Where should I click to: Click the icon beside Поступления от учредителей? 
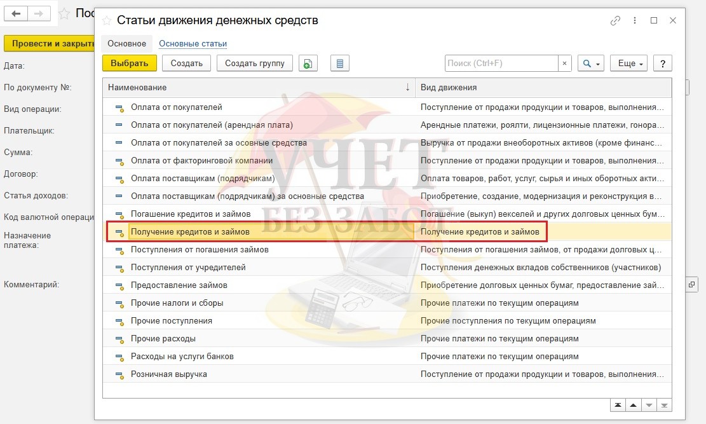click(x=119, y=268)
